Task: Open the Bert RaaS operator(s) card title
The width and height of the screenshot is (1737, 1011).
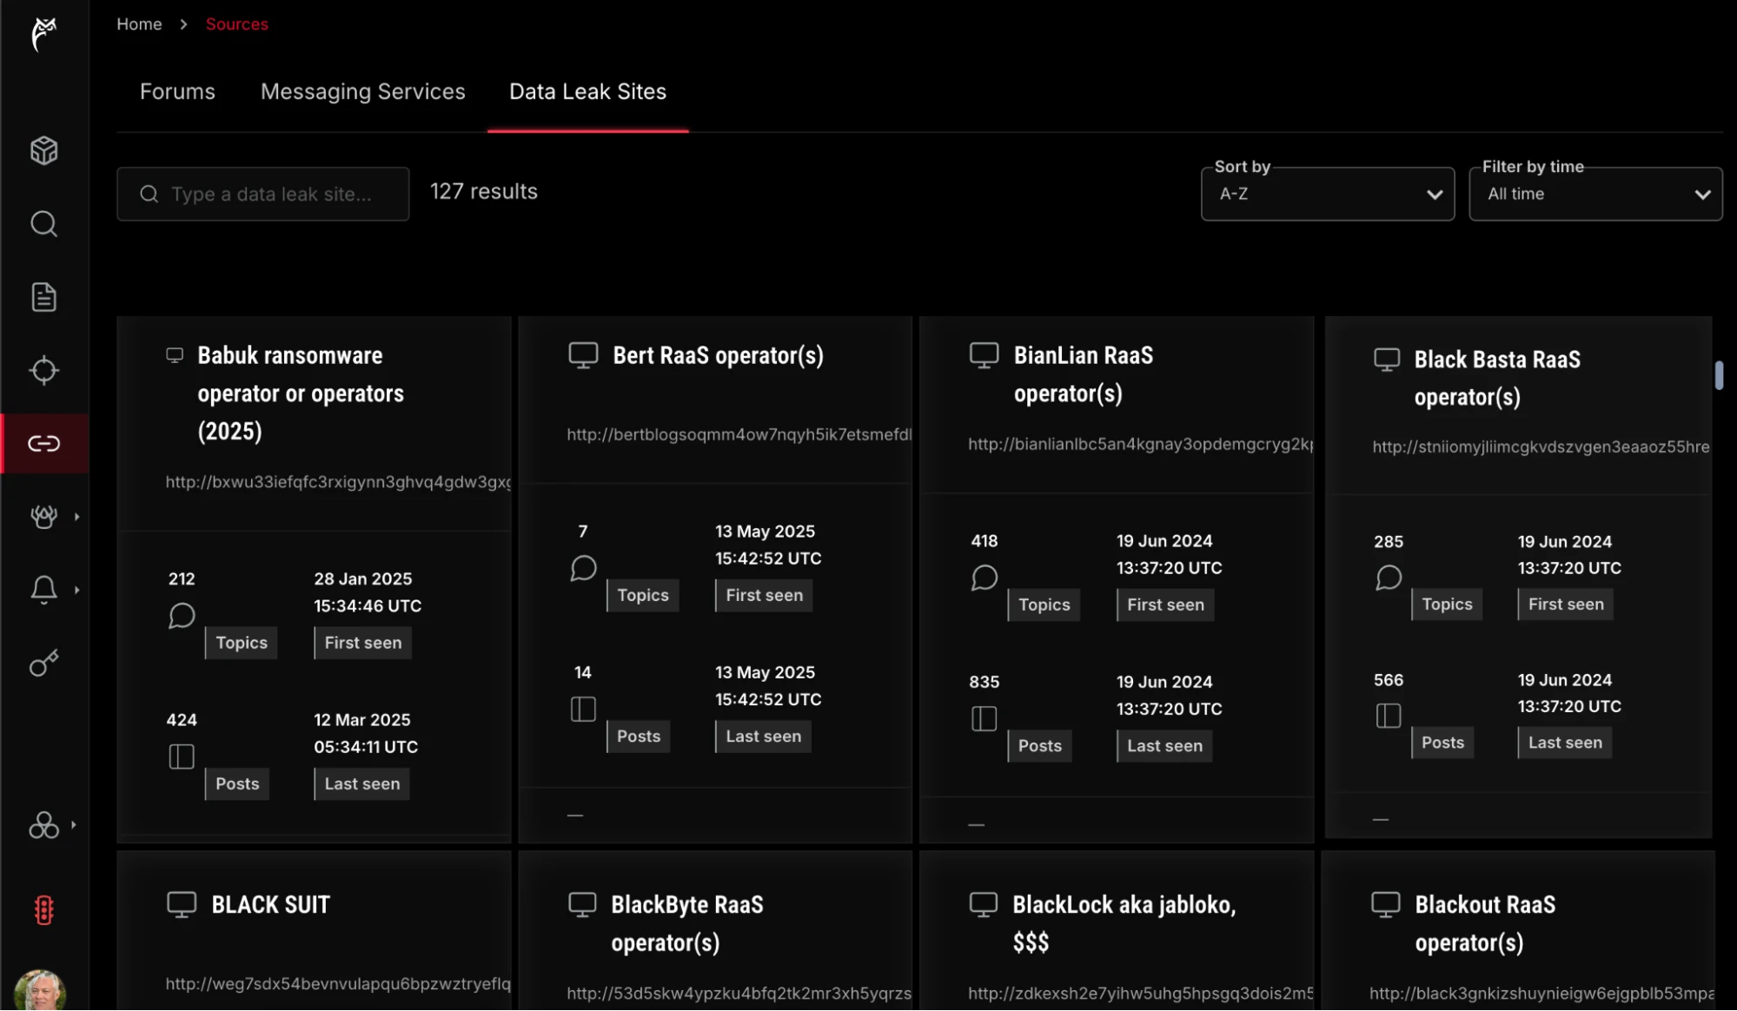Action: (718, 355)
